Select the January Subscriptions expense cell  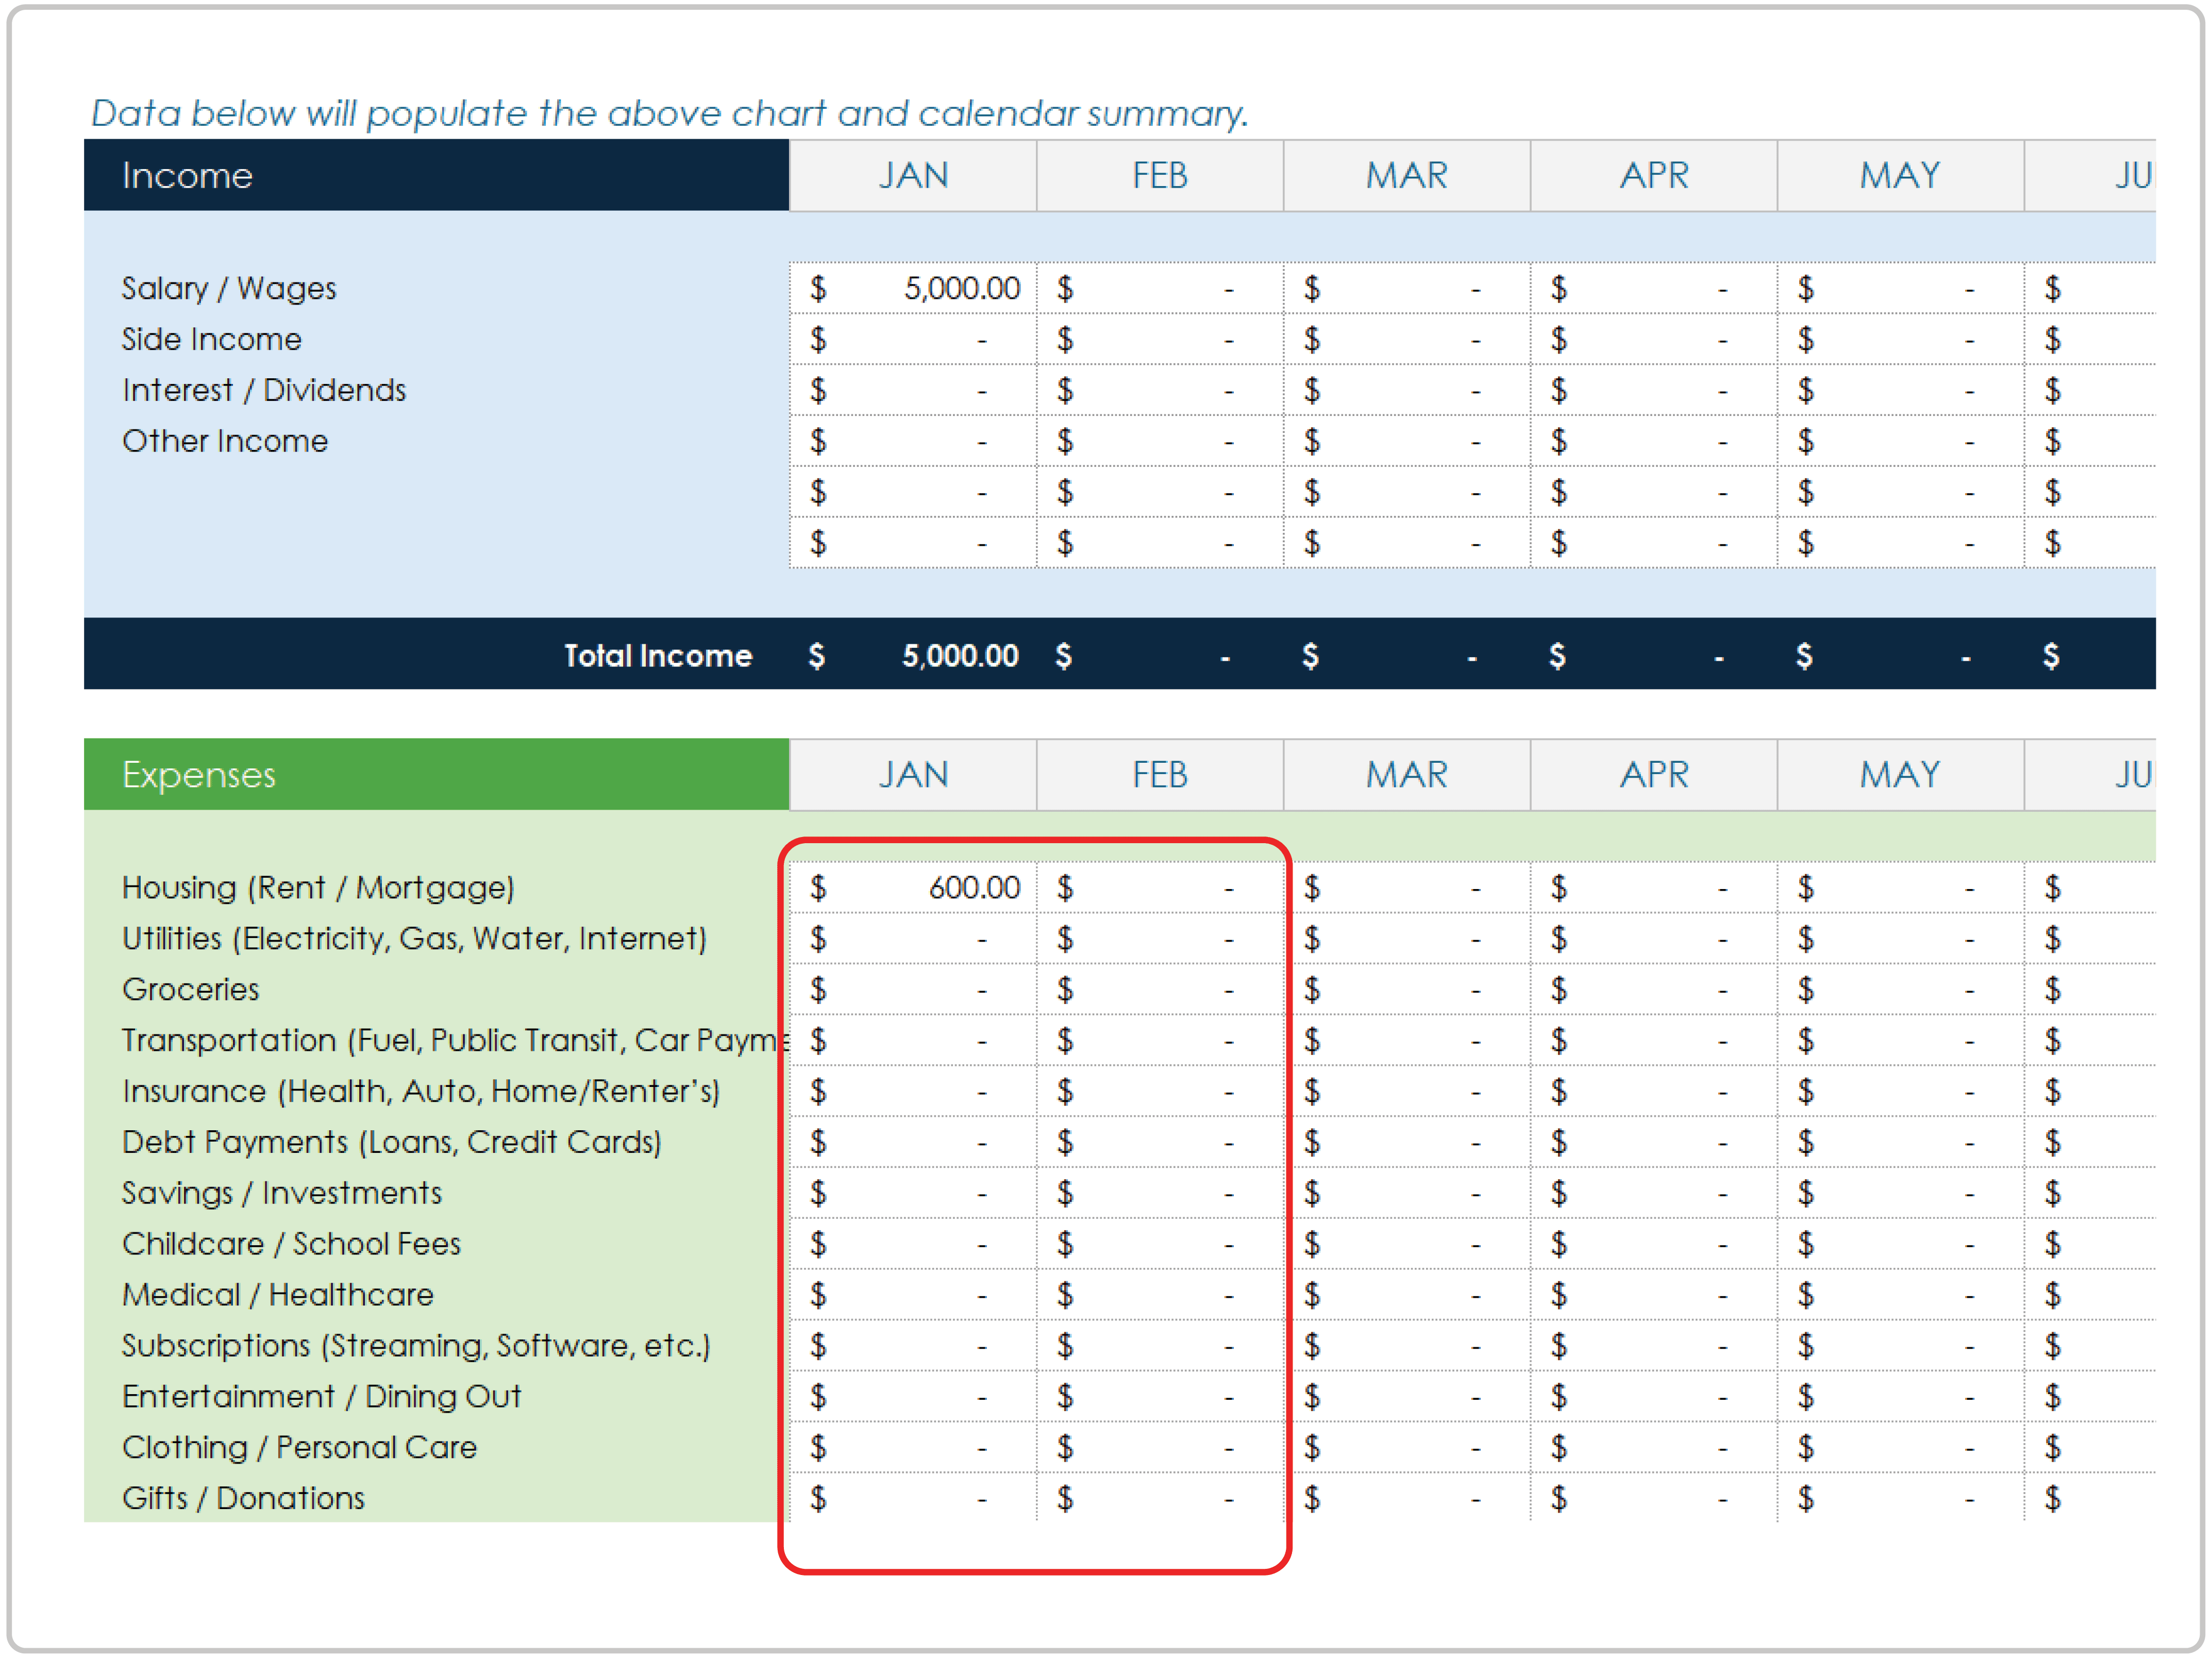pyautogui.click(x=913, y=1346)
